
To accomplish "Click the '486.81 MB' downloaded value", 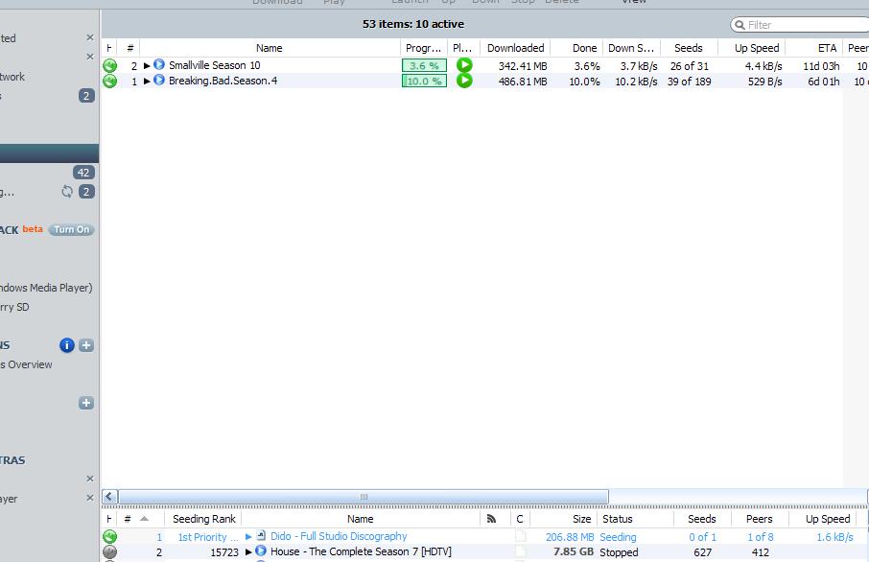I will [x=523, y=82].
